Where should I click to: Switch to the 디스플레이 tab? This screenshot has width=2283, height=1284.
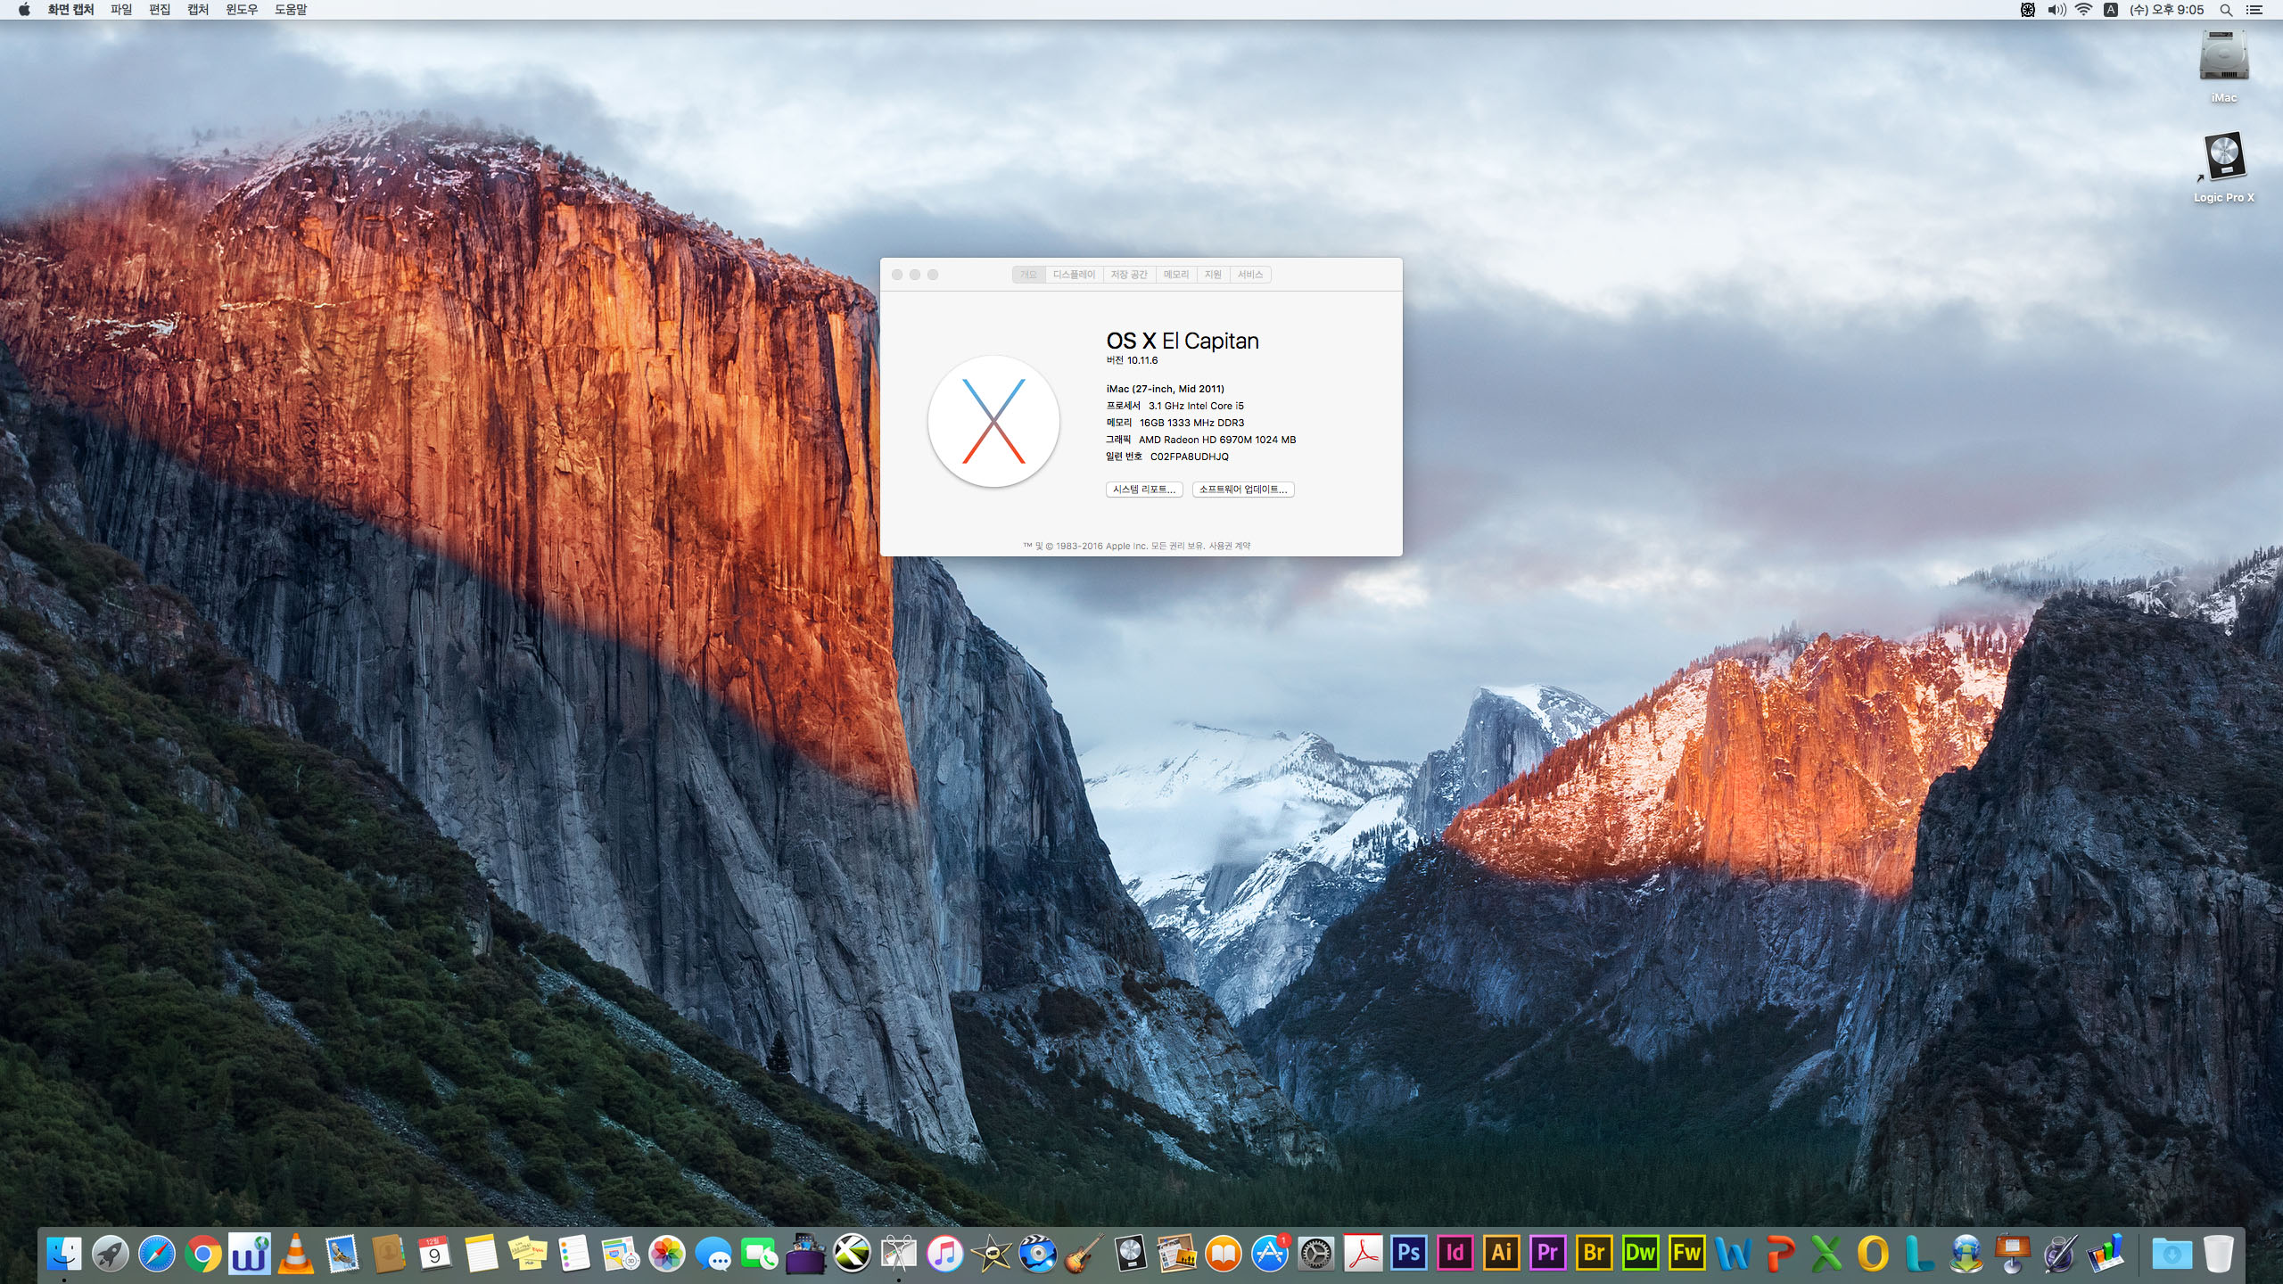(1074, 275)
